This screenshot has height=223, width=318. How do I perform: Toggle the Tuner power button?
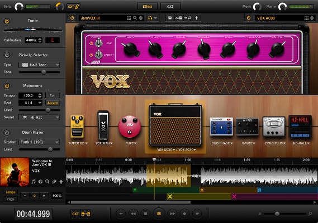7,21
